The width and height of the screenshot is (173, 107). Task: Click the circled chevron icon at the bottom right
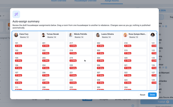[133, 106]
